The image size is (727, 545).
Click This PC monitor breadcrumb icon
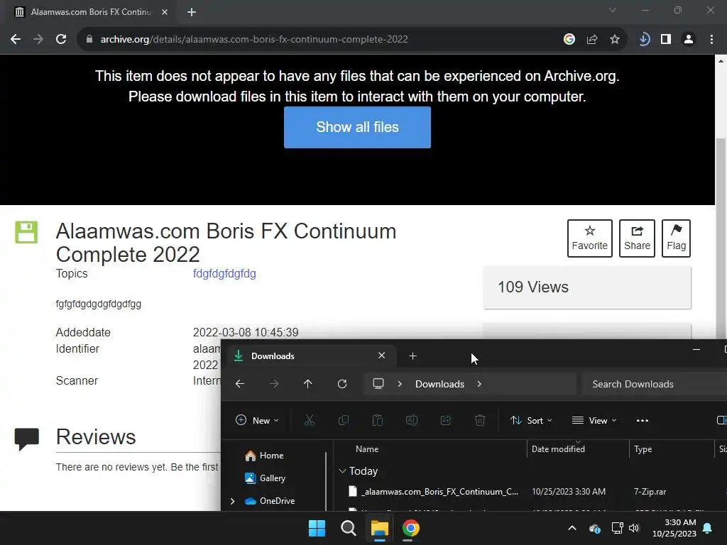[x=378, y=384]
